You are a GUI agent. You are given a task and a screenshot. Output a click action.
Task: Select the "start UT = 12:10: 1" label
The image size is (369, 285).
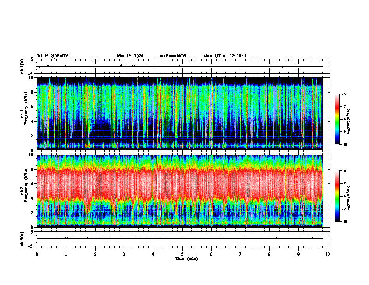click(x=225, y=56)
